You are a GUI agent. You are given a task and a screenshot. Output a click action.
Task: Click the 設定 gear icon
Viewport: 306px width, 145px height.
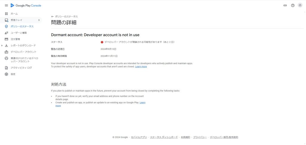coord(6,74)
